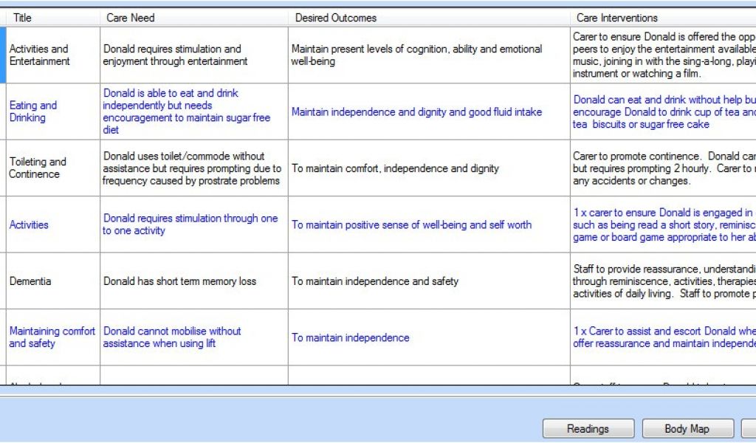Click the prostrate problems care need cell
Viewport: 756px width, 443px height.
191,168
